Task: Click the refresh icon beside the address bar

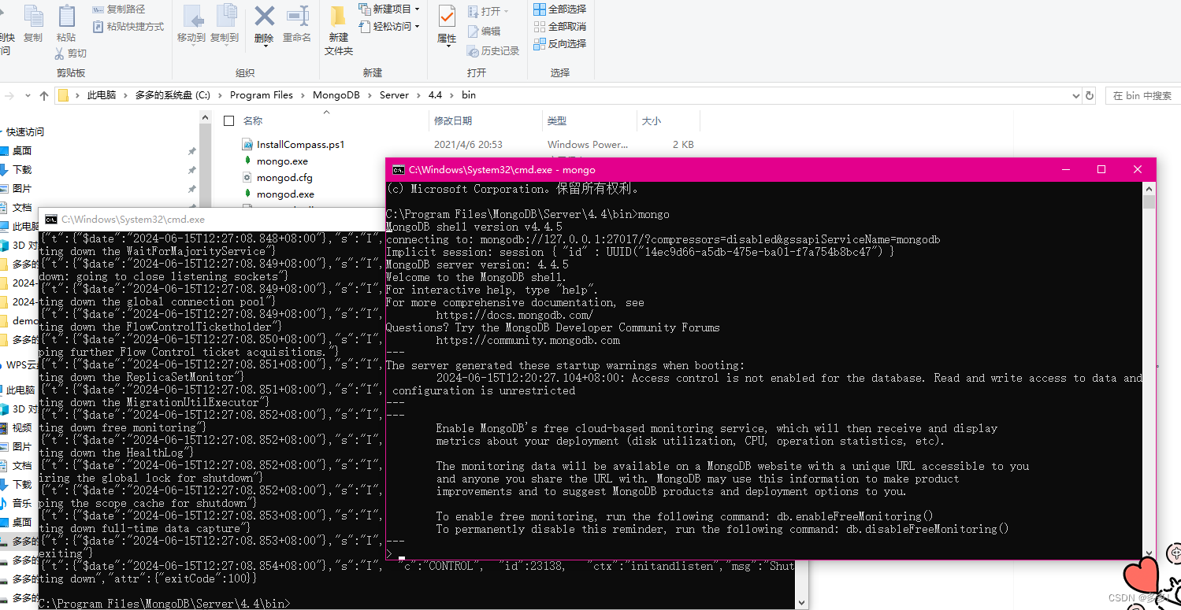Action: coord(1090,95)
